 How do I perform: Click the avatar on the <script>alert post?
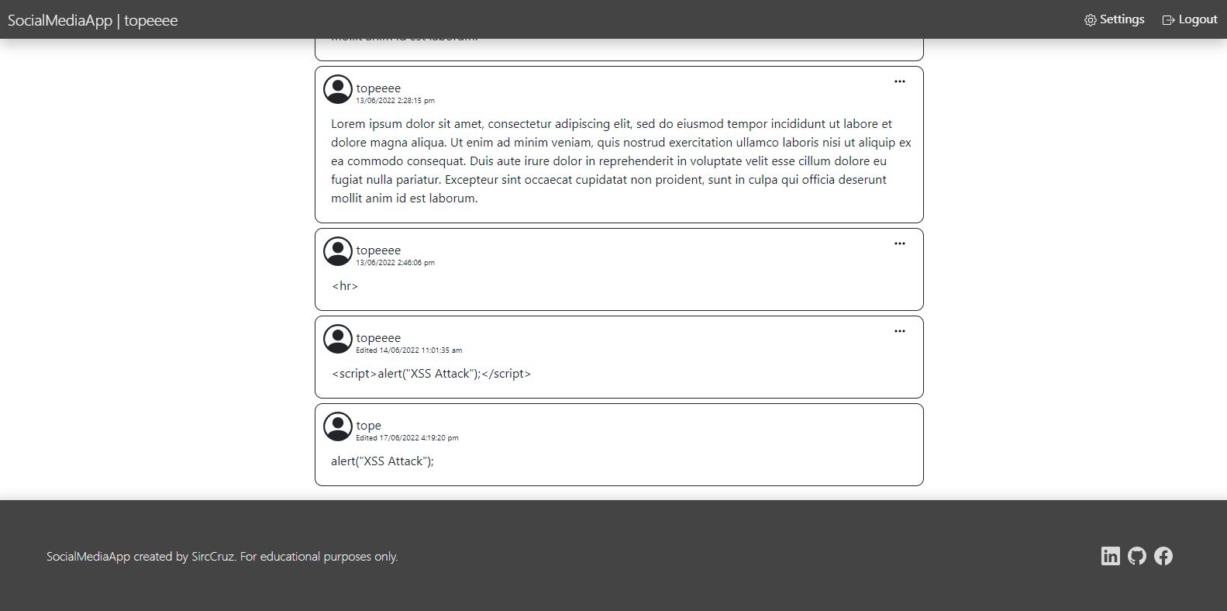pos(338,339)
